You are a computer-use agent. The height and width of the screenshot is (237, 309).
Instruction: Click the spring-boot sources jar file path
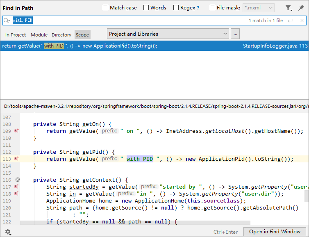pyautogui.click(x=156, y=106)
